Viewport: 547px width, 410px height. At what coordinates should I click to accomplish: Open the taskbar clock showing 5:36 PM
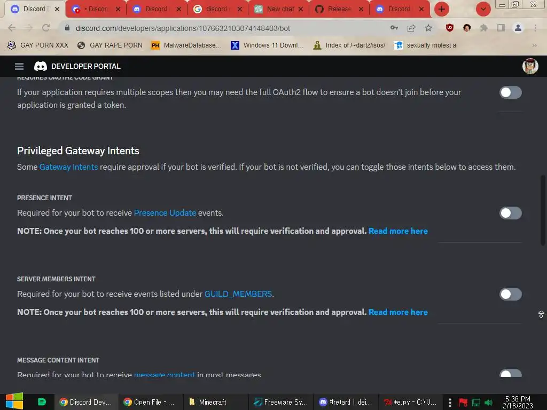pos(518,403)
